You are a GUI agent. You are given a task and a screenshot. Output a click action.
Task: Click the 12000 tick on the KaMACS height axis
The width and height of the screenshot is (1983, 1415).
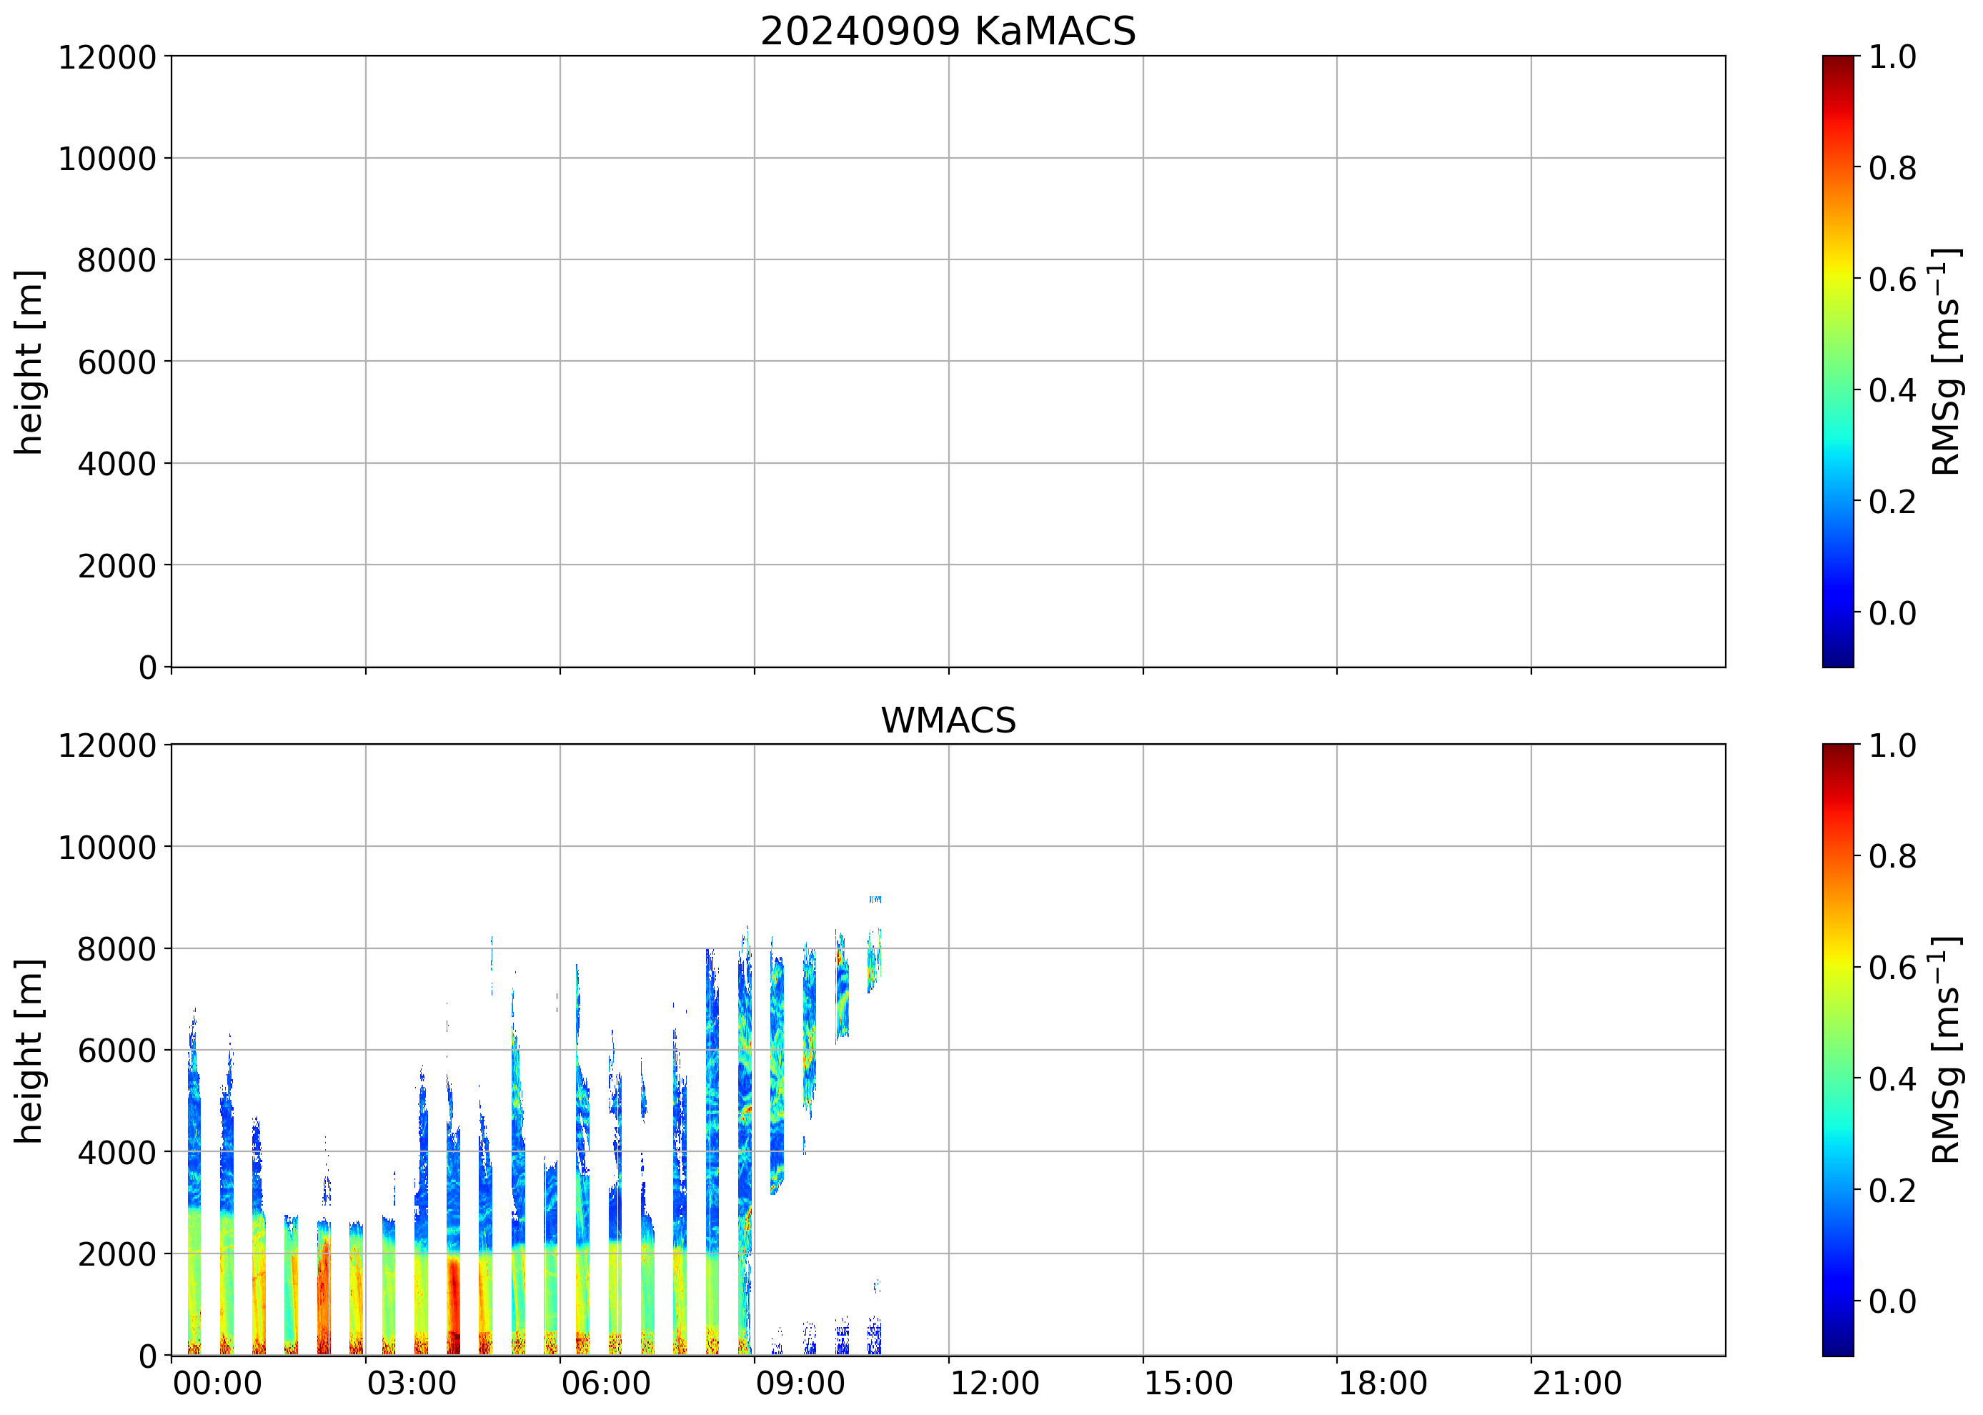tap(107, 57)
